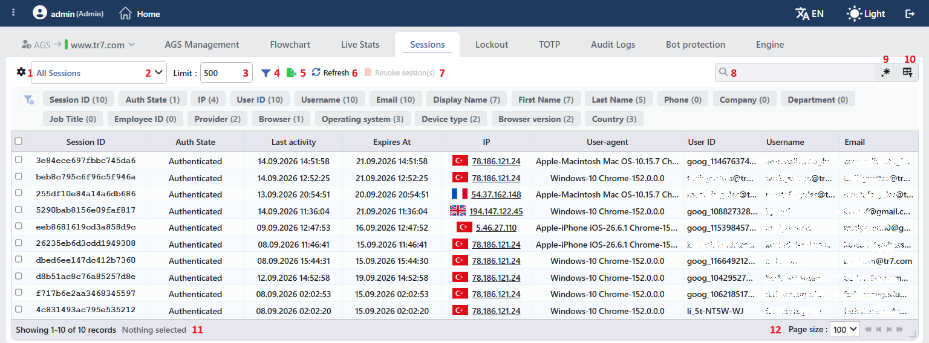929x343 pixels.
Task: Sort by Last activity column header
Action: pyautogui.click(x=293, y=142)
